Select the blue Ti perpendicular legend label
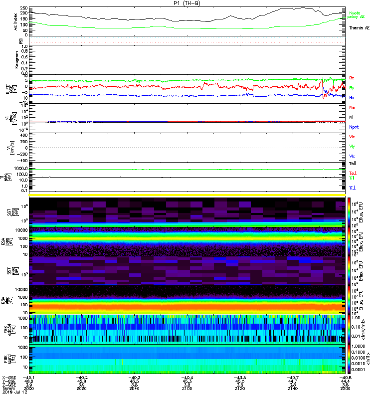The image size is (374, 399). [x=352, y=188]
